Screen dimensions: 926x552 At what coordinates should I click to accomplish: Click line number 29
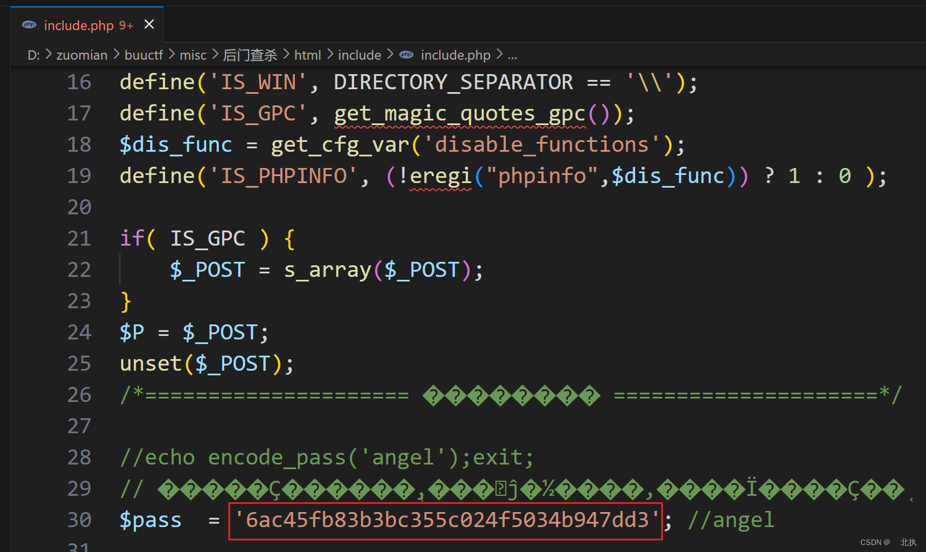(79, 489)
